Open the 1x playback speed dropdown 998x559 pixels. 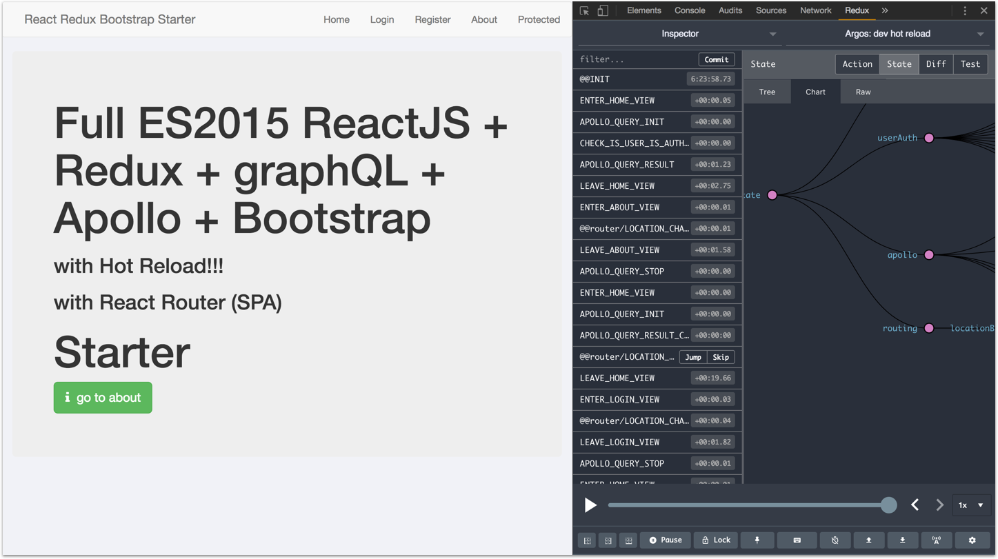[x=971, y=505]
